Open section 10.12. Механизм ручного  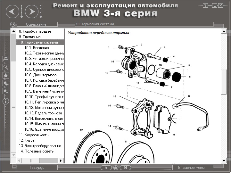44,108
